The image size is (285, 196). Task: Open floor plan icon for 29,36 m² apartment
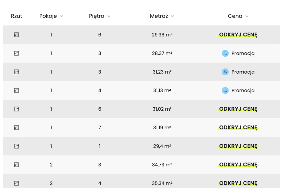[16, 35]
